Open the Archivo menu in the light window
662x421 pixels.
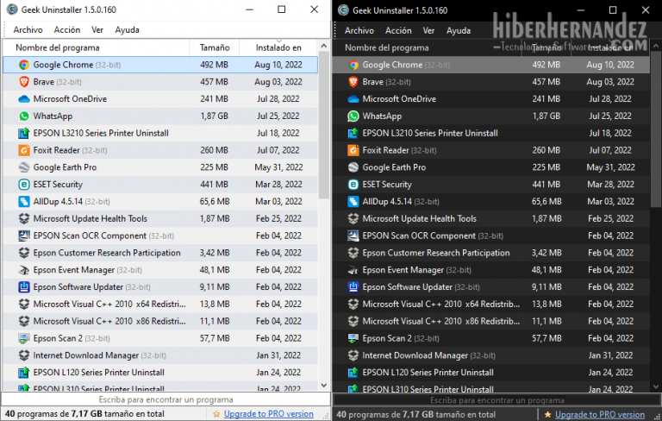pos(28,30)
